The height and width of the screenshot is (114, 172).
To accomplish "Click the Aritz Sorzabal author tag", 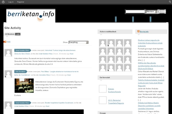I will pos(21,72).
